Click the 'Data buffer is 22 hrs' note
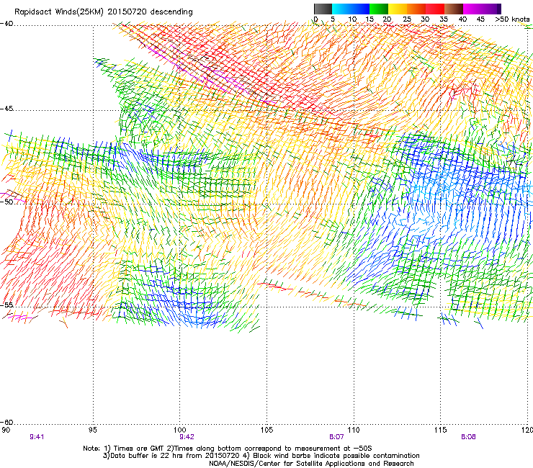 [261, 456]
